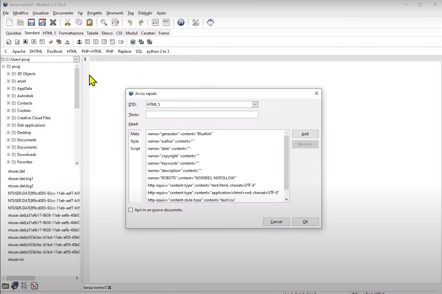Open a file with the folder icon
The height and width of the screenshot is (294, 442).
pos(20,22)
